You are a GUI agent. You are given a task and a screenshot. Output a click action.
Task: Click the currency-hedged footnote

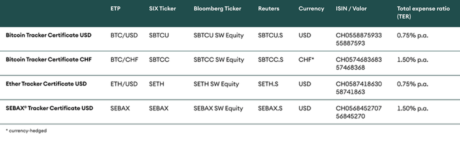pyautogui.click(x=26, y=131)
